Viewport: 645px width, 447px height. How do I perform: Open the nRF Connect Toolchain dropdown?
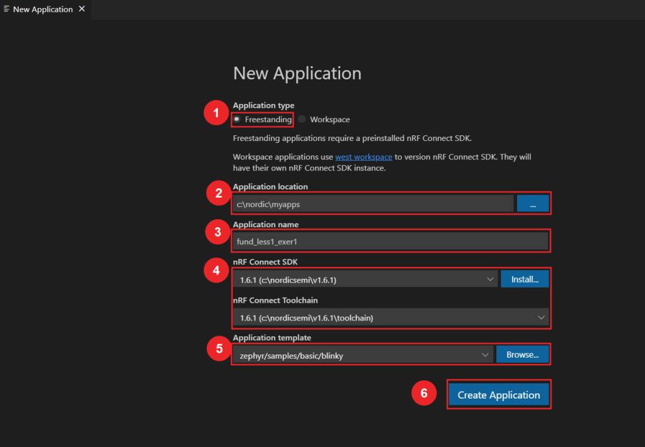click(x=391, y=318)
